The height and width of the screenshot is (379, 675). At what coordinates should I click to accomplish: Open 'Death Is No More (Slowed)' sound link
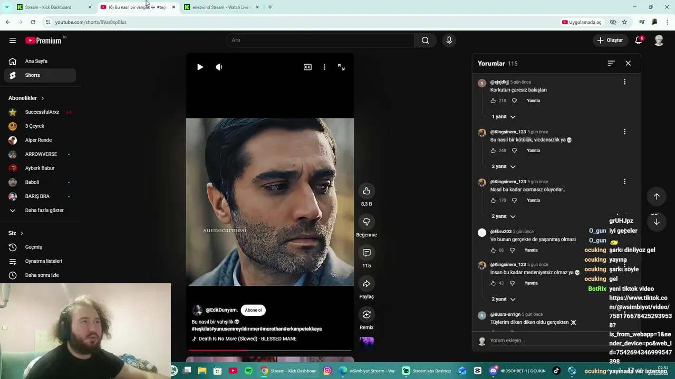click(x=247, y=338)
